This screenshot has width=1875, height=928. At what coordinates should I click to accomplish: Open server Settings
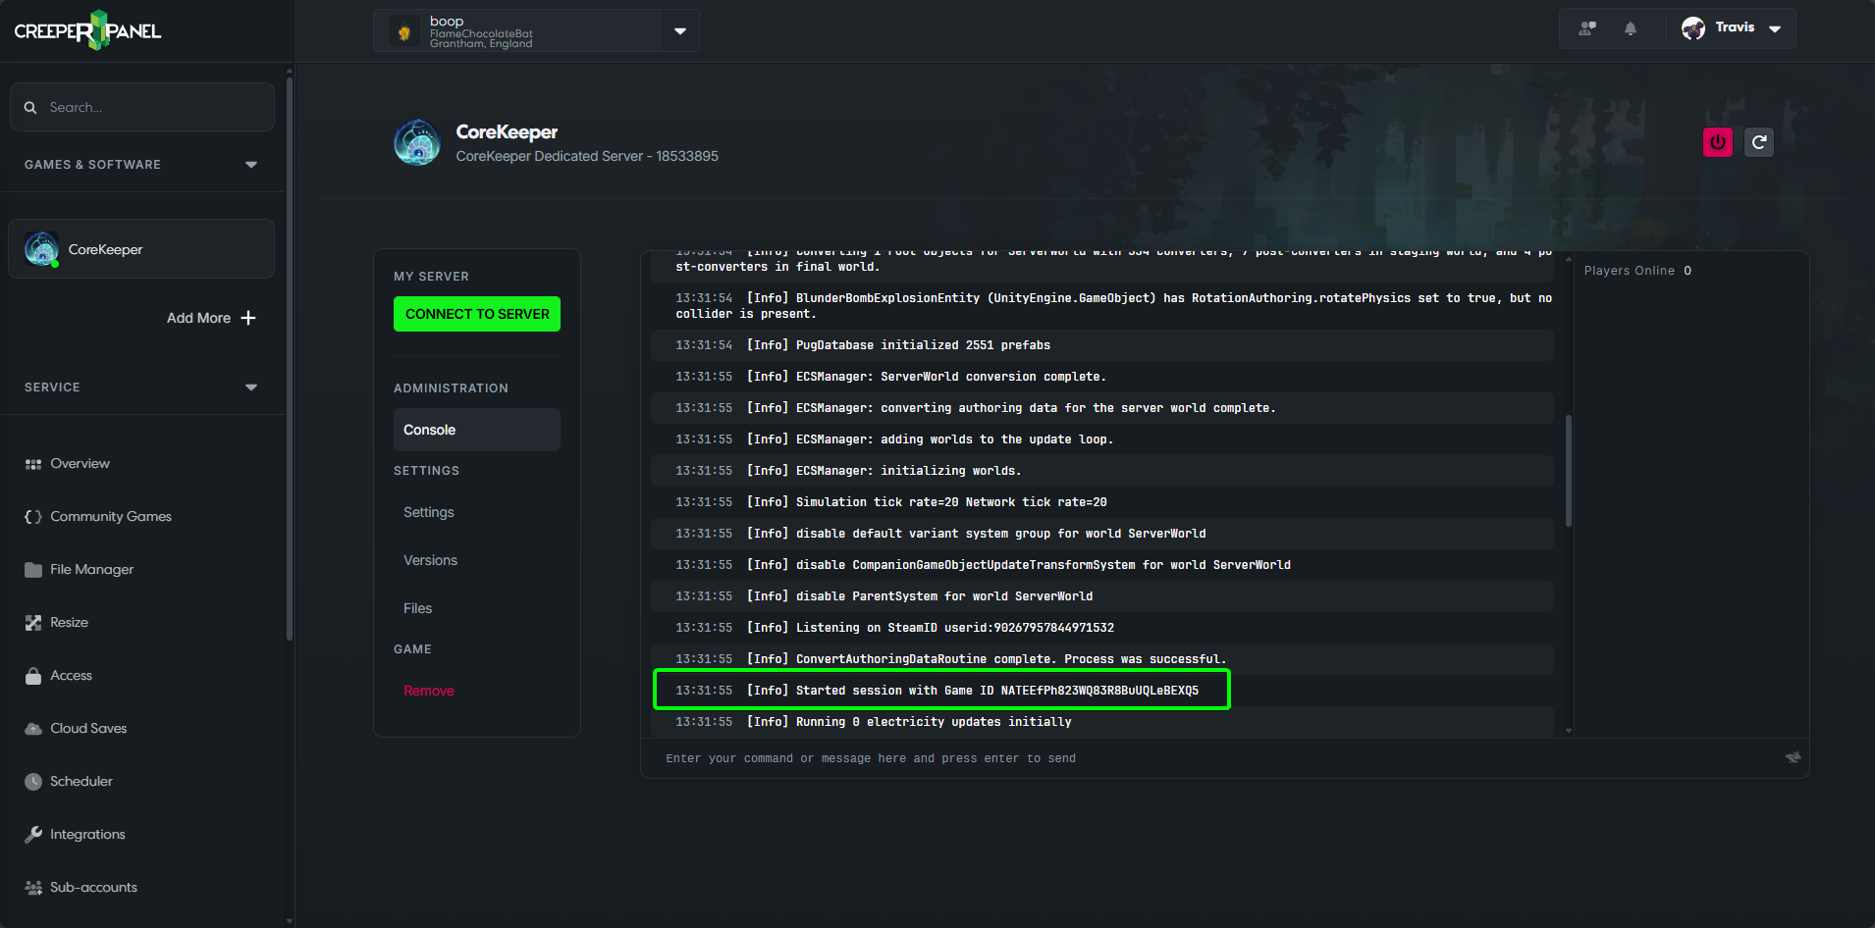429,512
